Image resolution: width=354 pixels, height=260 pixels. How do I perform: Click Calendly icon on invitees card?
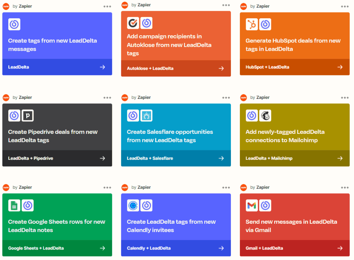click(133, 205)
